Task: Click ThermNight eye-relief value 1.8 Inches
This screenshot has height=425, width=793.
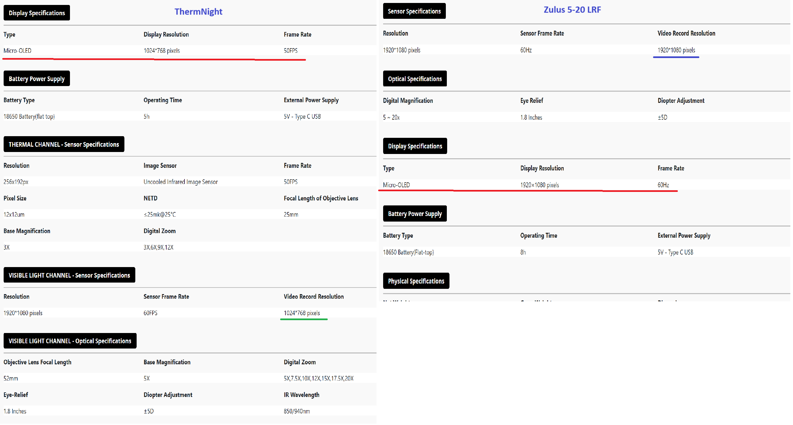Action: coord(15,411)
